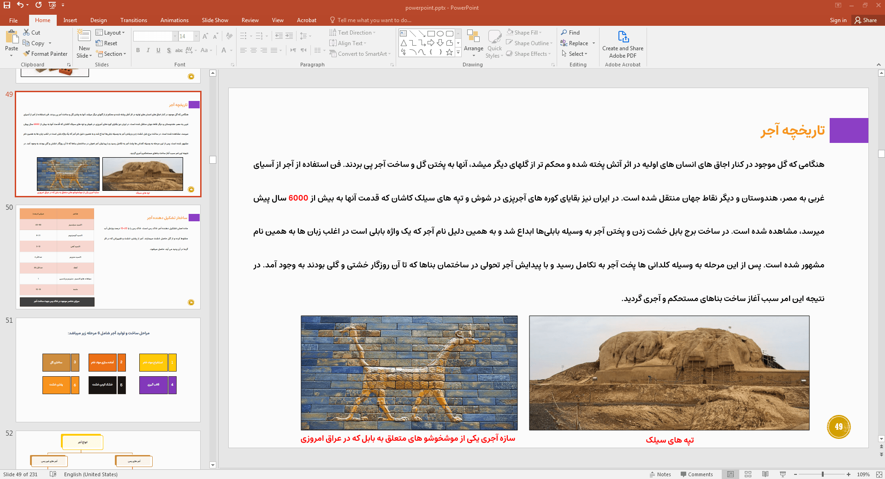Apply text shadow formatting

pyautogui.click(x=168, y=50)
